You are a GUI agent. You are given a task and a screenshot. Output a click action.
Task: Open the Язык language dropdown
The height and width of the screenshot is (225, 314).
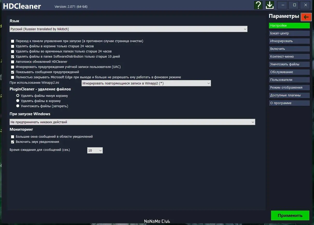(128, 29)
